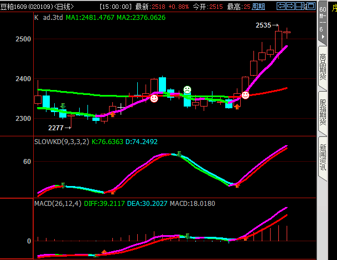Click the latest doji candlestick at far right
This screenshot has height=260, width=337.
[x=287, y=33]
